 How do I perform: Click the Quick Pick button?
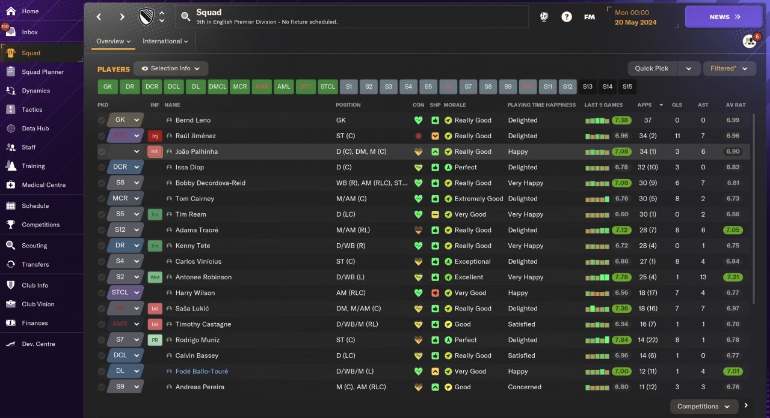(x=652, y=68)
